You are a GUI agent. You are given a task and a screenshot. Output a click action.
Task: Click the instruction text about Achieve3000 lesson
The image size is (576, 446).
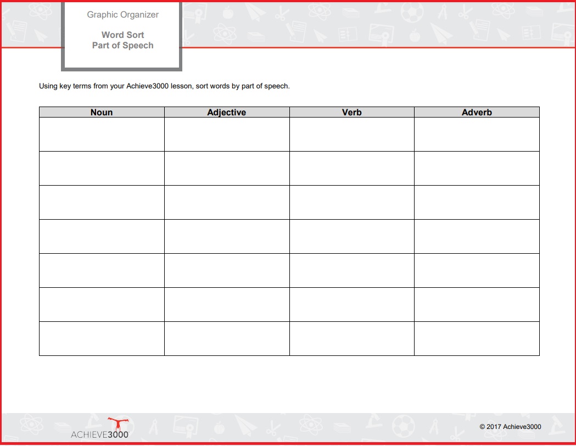point(164,86)
